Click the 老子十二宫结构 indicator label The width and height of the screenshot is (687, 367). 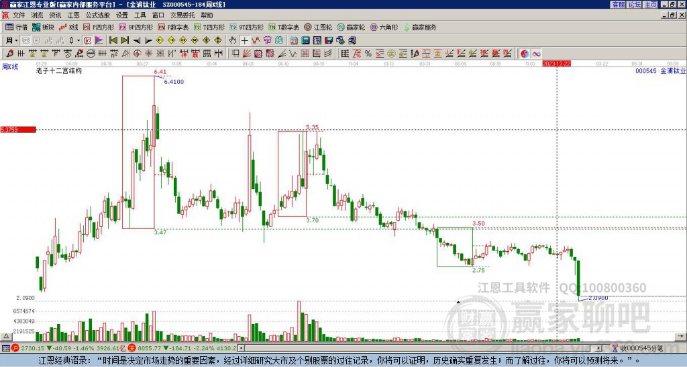tap(59, 70)
